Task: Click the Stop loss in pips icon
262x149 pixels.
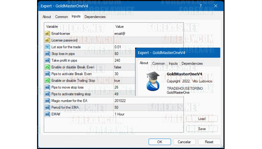Action: coord(48,54)
